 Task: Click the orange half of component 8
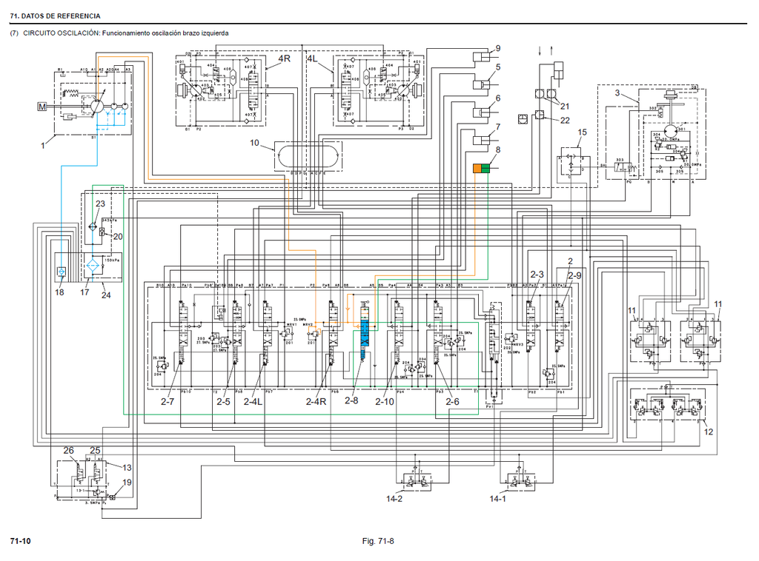[x=477, y=168]
